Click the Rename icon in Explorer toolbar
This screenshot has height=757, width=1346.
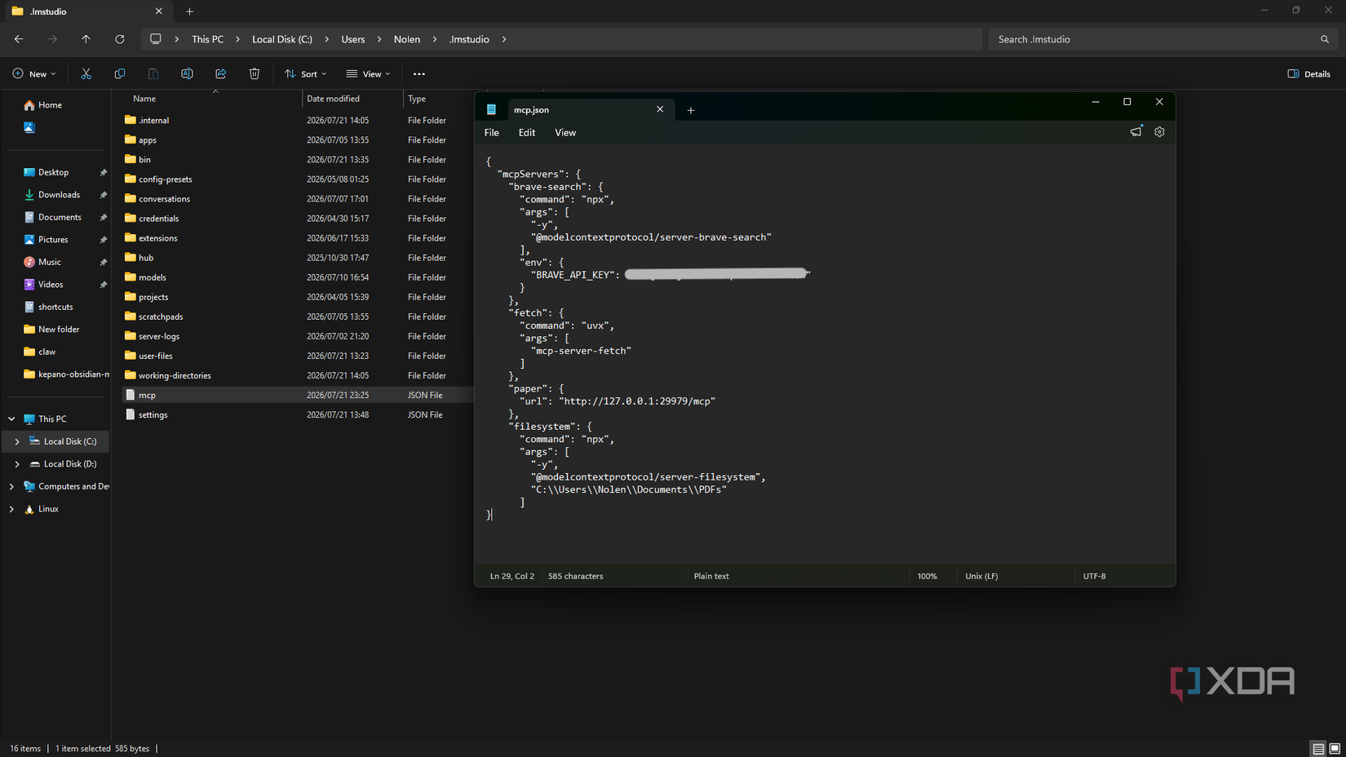(187, 73)
